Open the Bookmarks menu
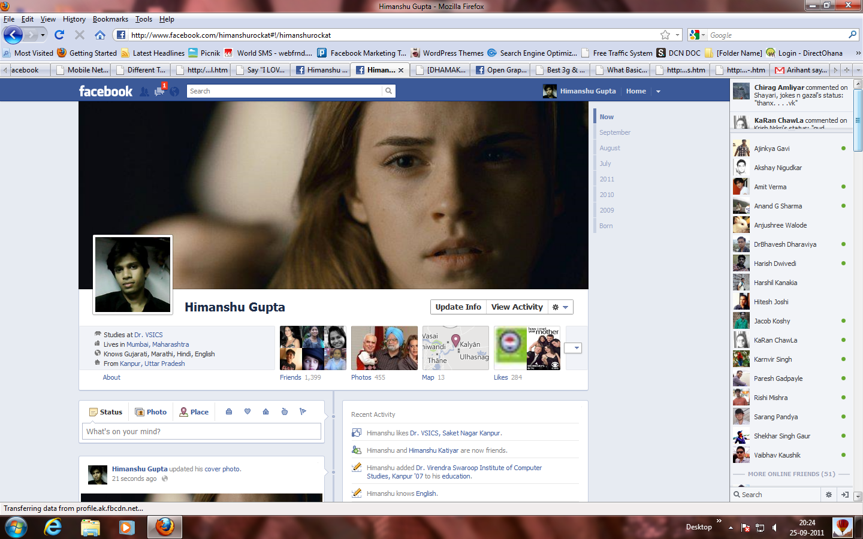The width and height of the screenshot is (863, 539). [x=110, y=19]
